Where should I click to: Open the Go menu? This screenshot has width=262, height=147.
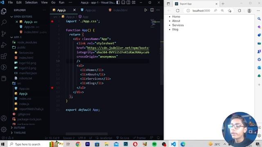coord(53,2)
